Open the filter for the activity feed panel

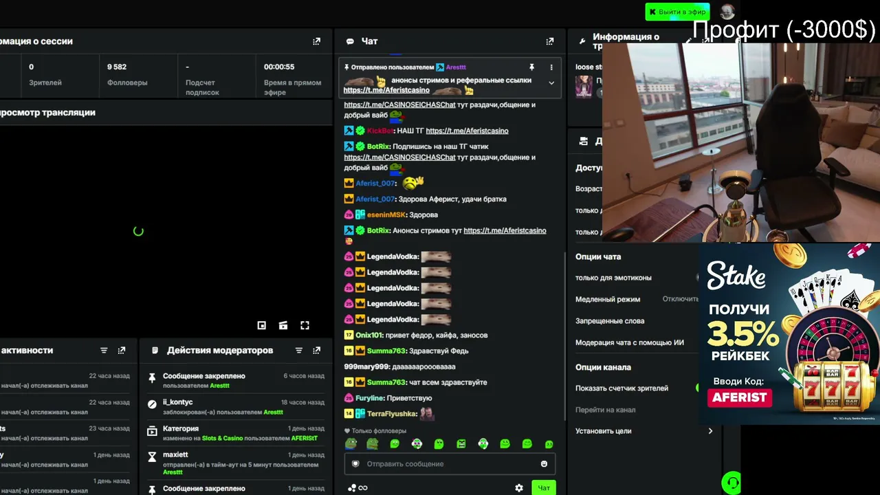[x=104, y=351]
